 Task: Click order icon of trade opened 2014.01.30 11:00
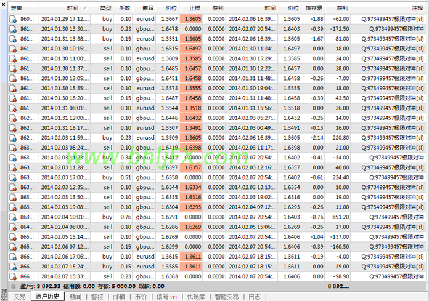pyautogui.click(x=13, y=58)
